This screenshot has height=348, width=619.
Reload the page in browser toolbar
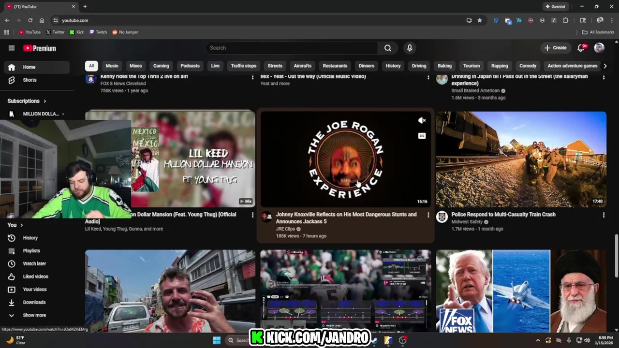point(30,20)
